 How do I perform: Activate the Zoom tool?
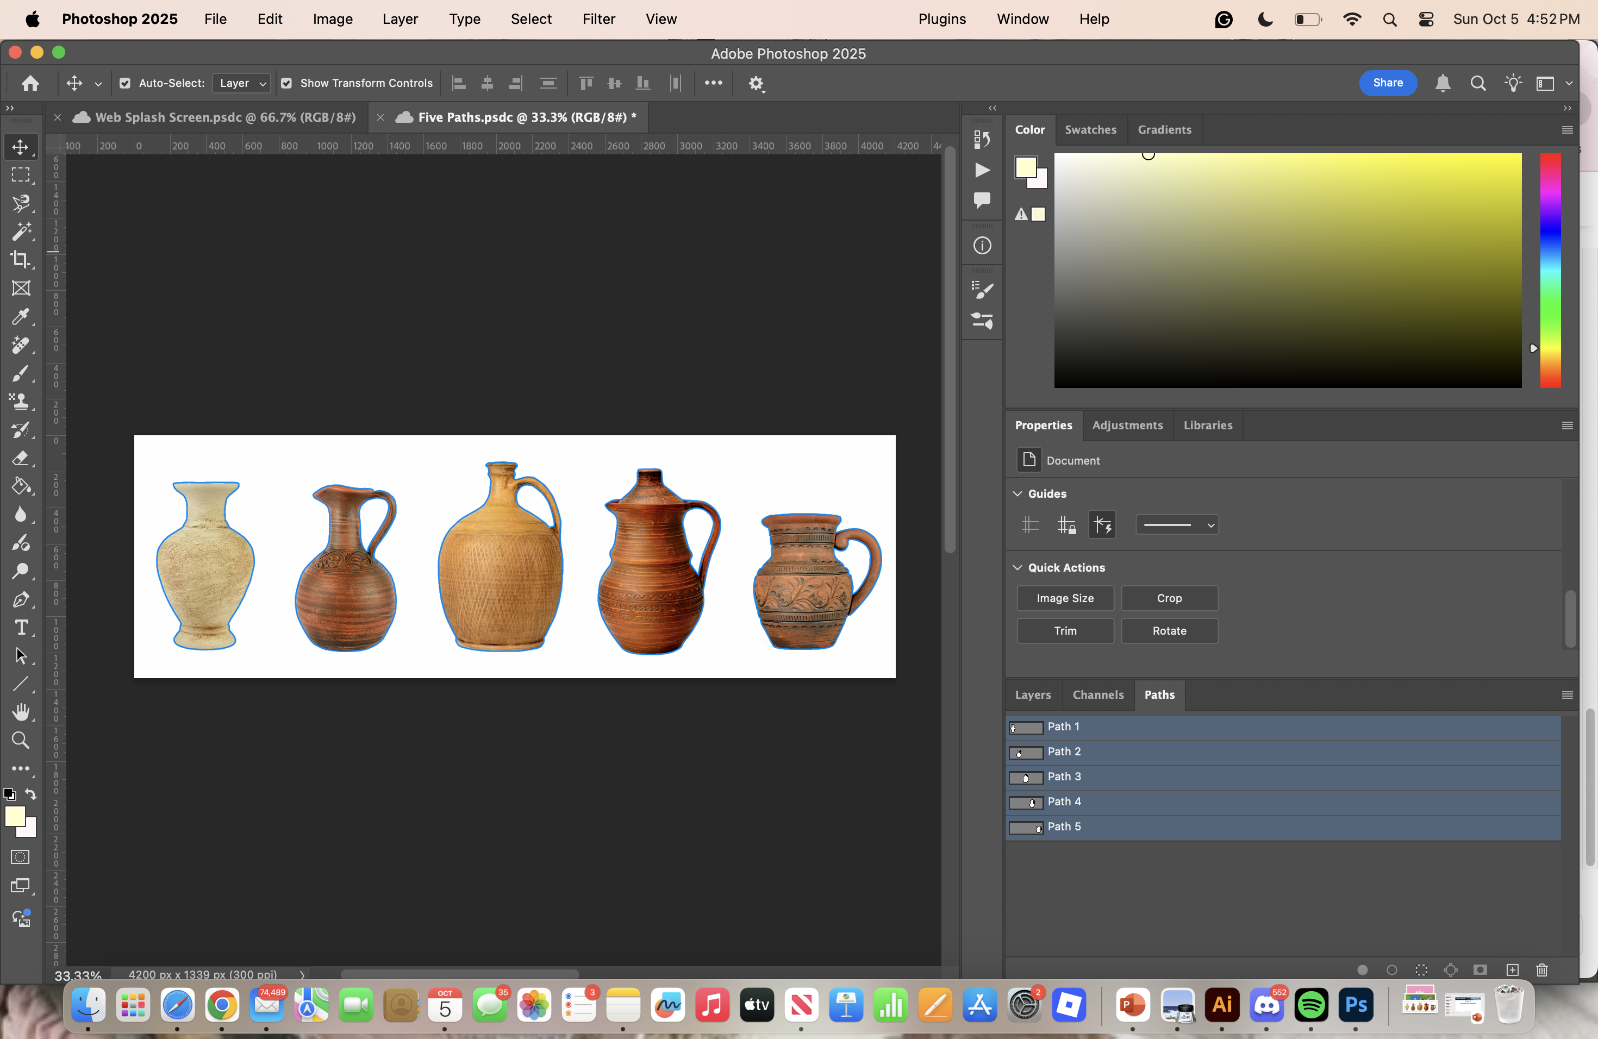point(20,740)
